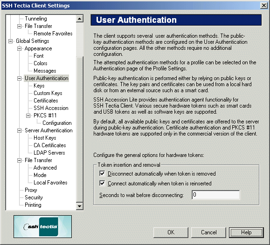Collapse the User Authentication node expander
This screenshot has width=270, height=245.
pyautogui.click(x=20, y=78)
